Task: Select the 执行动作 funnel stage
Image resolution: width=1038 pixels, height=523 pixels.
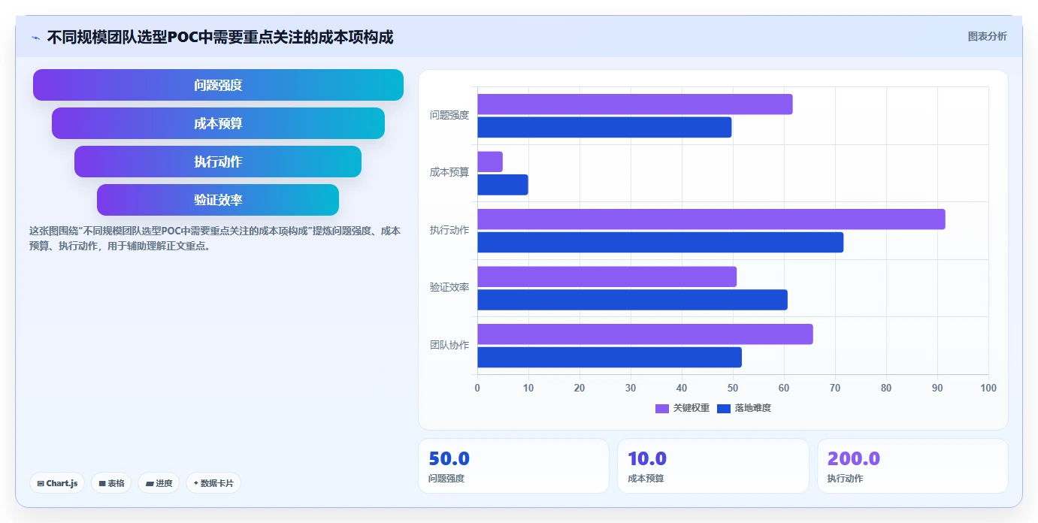Action: (218, 162)
